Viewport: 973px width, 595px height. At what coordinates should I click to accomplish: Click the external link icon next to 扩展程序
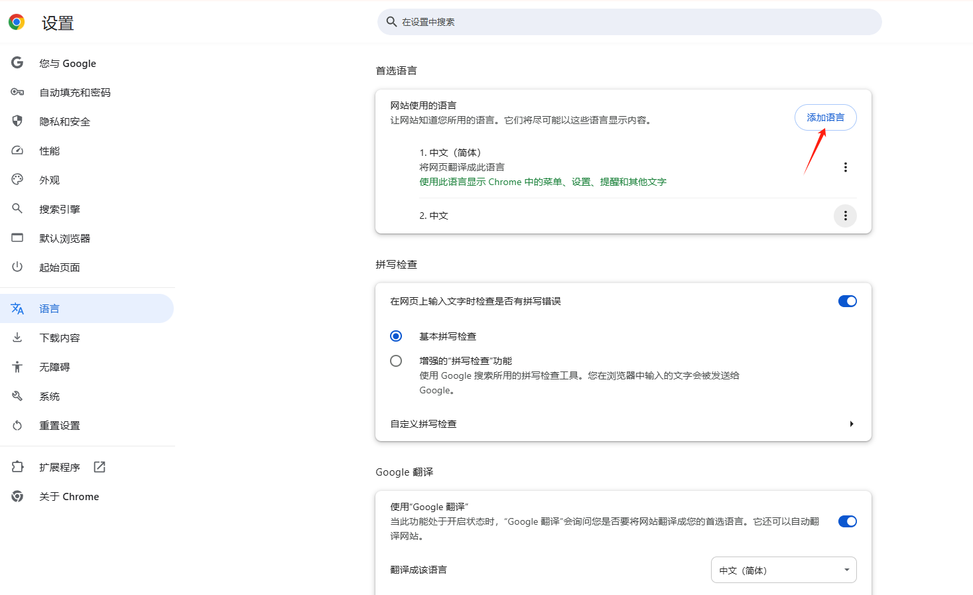tap(99, 467)
